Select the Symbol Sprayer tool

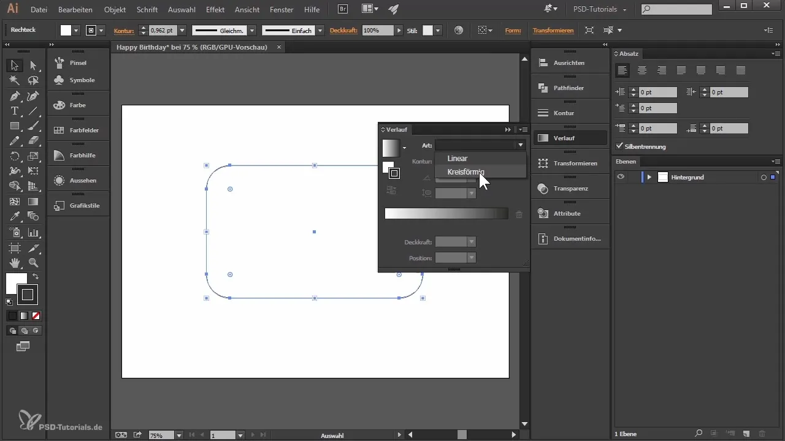point(15,233)
